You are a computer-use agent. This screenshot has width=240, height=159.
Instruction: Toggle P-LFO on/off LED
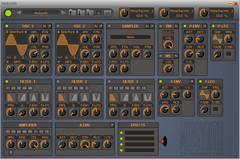[x=213, y=26]
